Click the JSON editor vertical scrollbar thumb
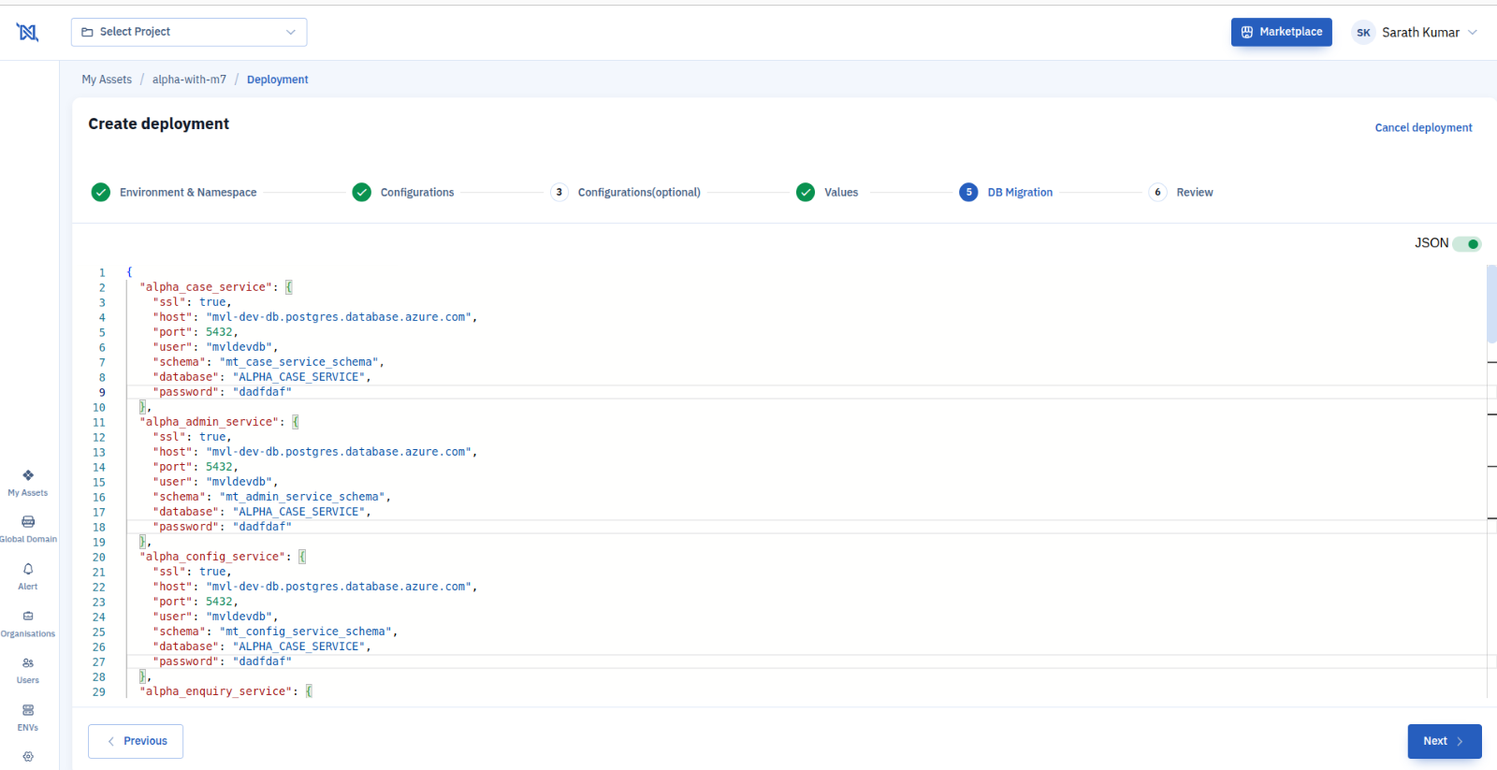The width and height of the screenshot is (1497, 770). coord(1491,304)
